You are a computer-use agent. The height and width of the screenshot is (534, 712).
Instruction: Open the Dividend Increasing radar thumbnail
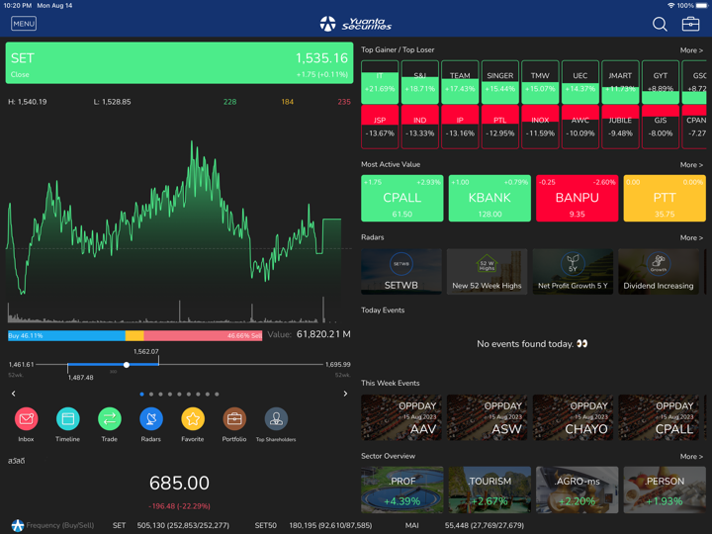click(x=659, y=272)
